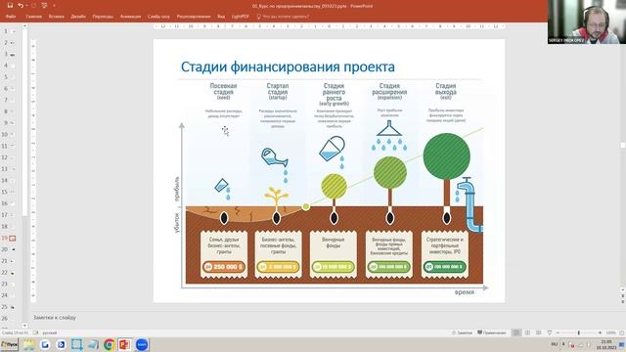
Task: Toggle the Примечания comments button
Action: pos(492,332)
